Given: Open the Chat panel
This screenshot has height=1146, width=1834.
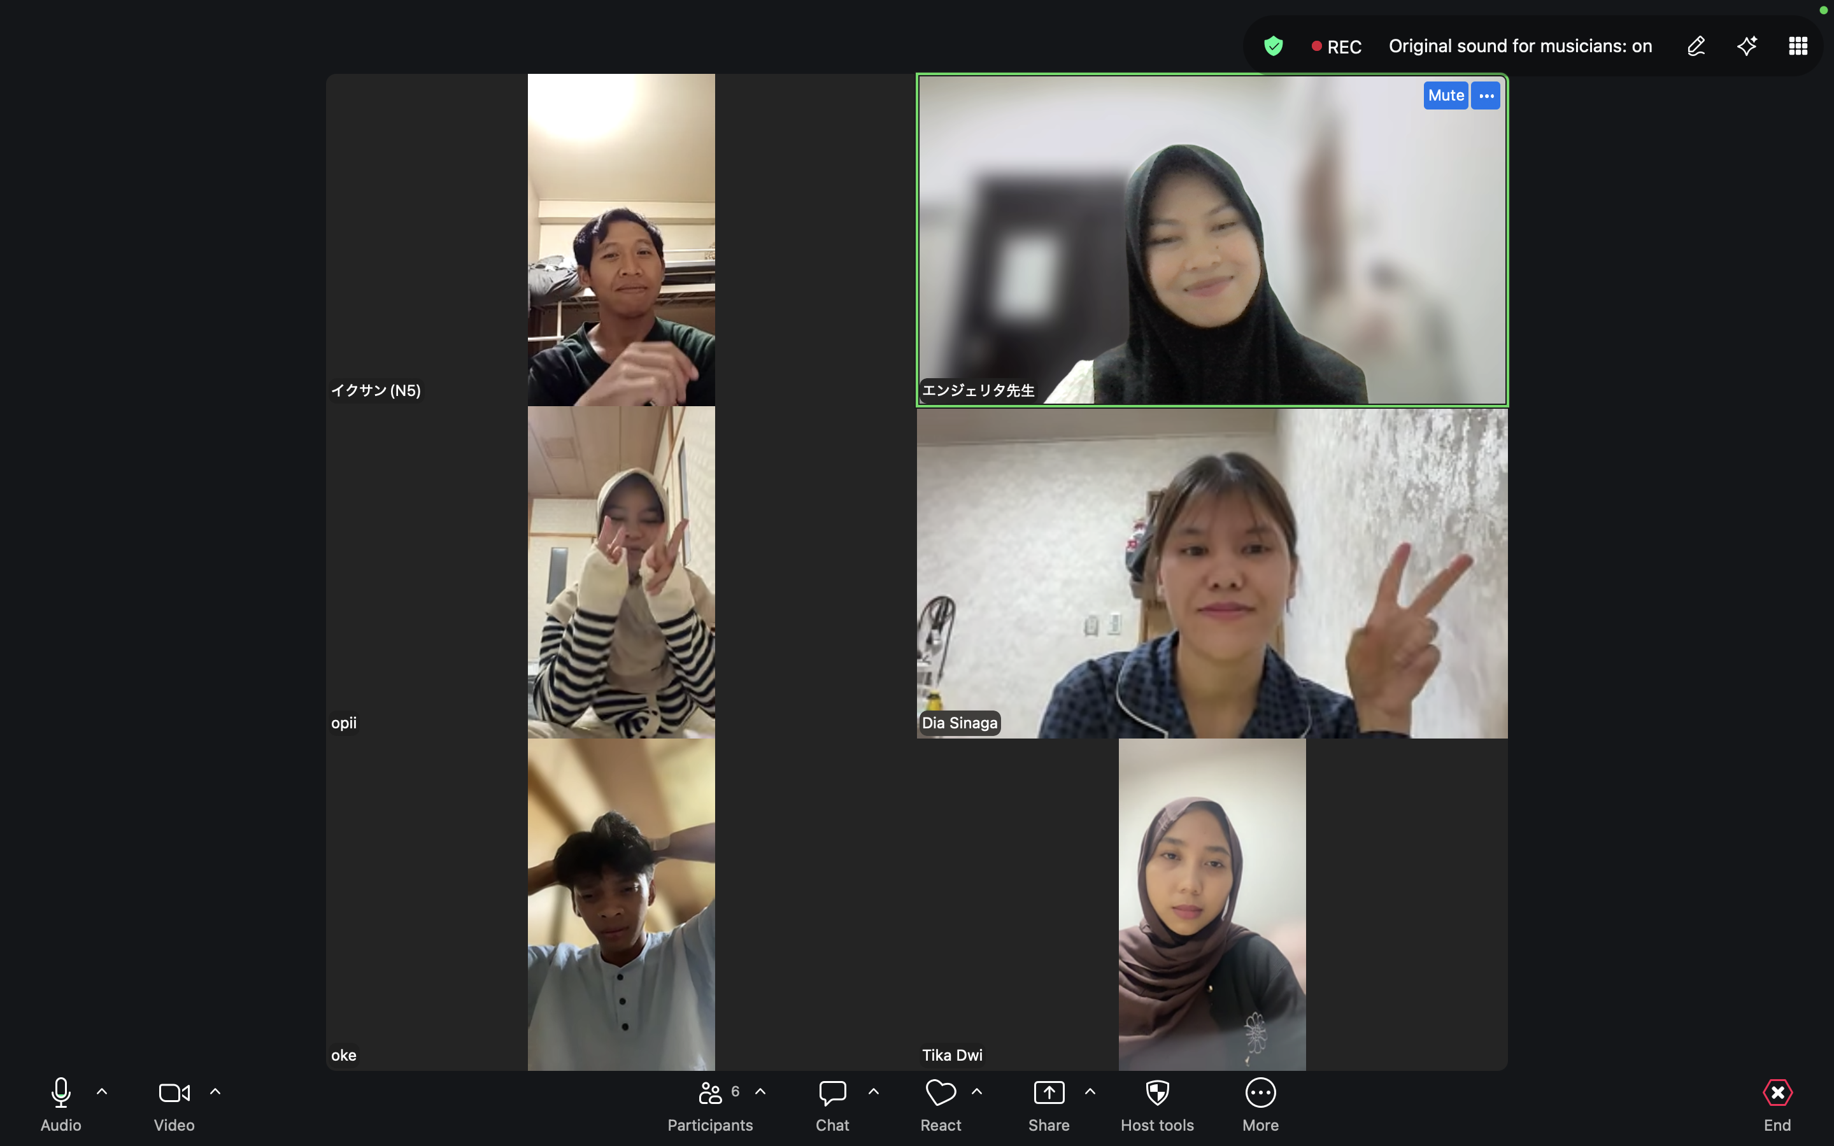Looking at the screenshot, I should [832, 1105].
